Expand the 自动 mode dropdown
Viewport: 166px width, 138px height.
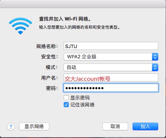(111, 67)
